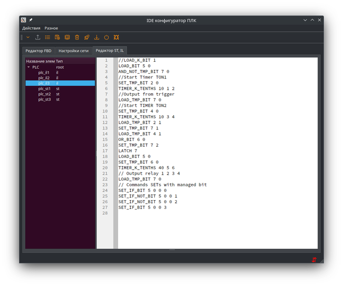Click code line //LOAD_K_BIT 1
This screenshot has width=343, height=286.
point(137,60)
